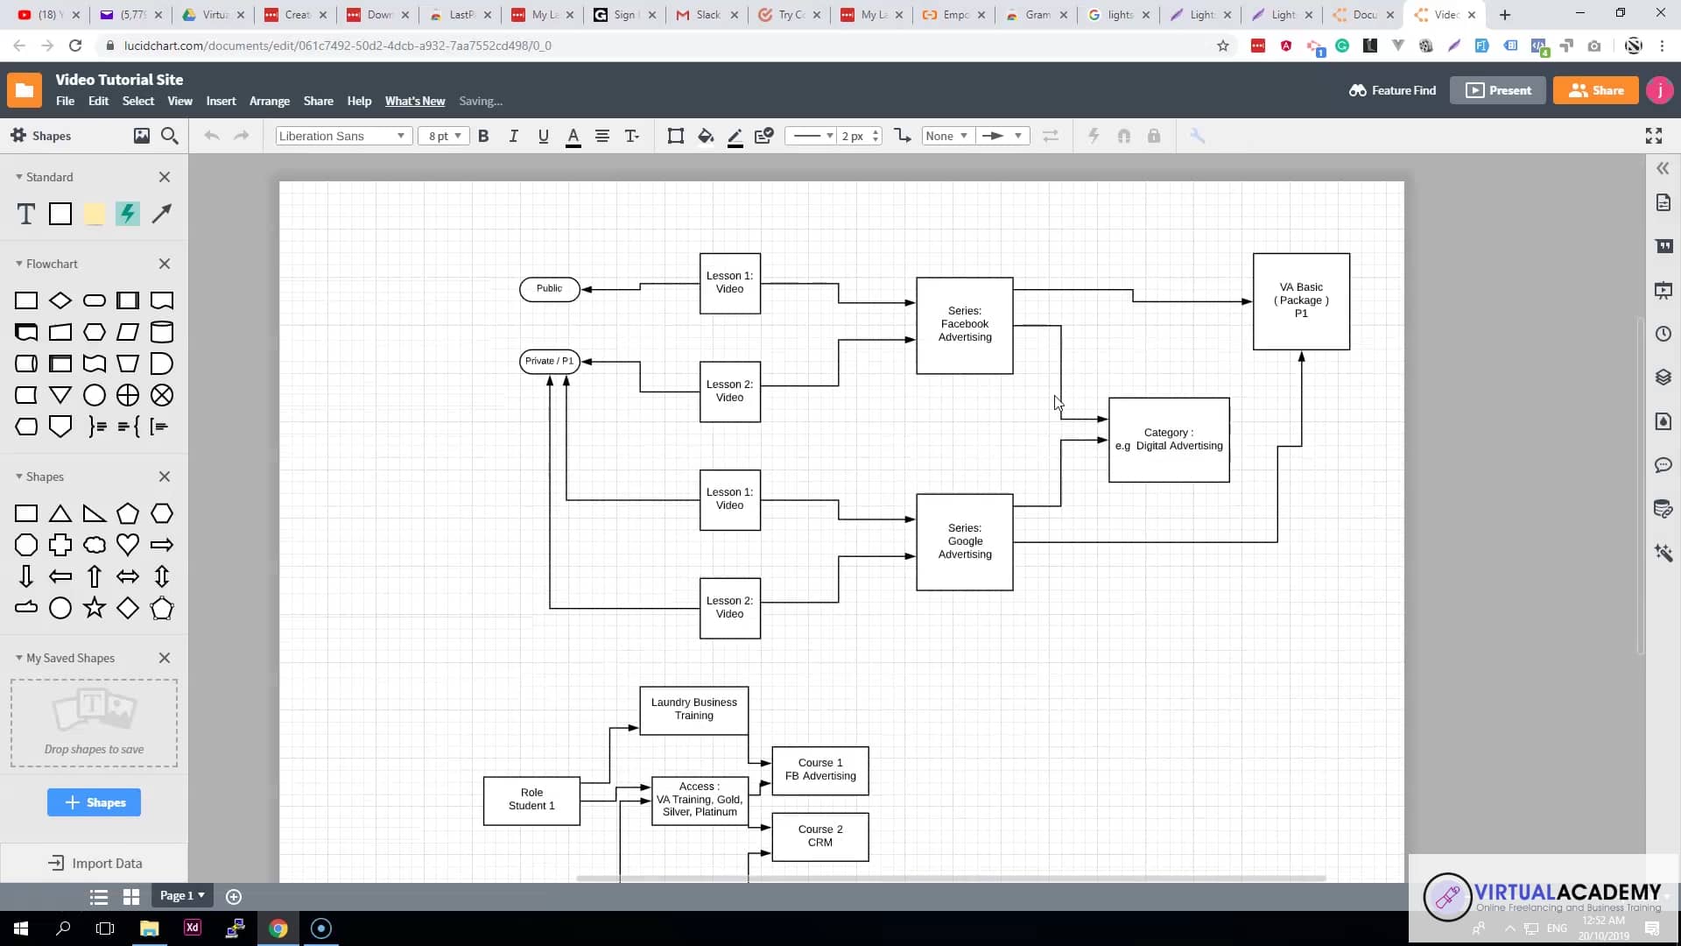Viewport: 1681px width, 946px height.
Task: Toggle italic text formatting
Action: [514, 136]
